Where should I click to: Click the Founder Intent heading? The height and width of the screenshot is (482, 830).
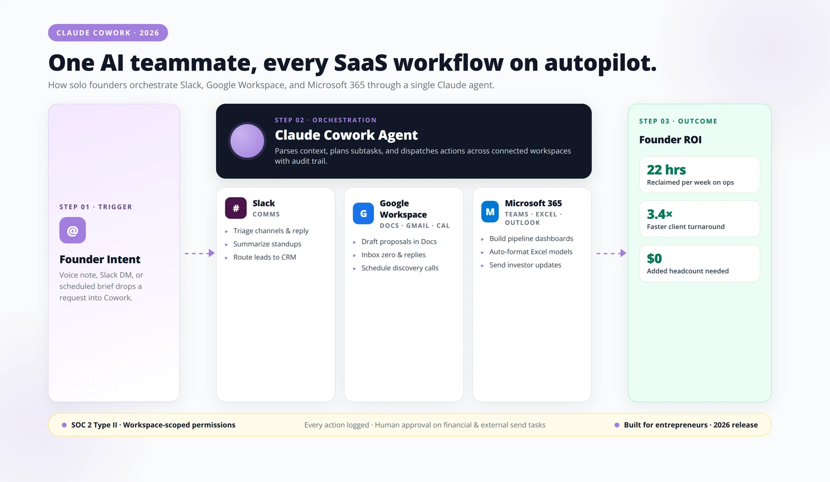[100, 259]
